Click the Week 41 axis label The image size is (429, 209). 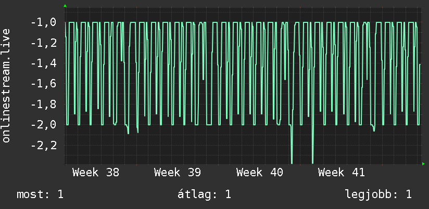(342, 173)
